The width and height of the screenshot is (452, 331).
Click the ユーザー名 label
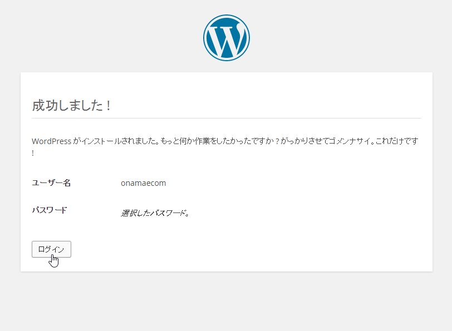51,182
